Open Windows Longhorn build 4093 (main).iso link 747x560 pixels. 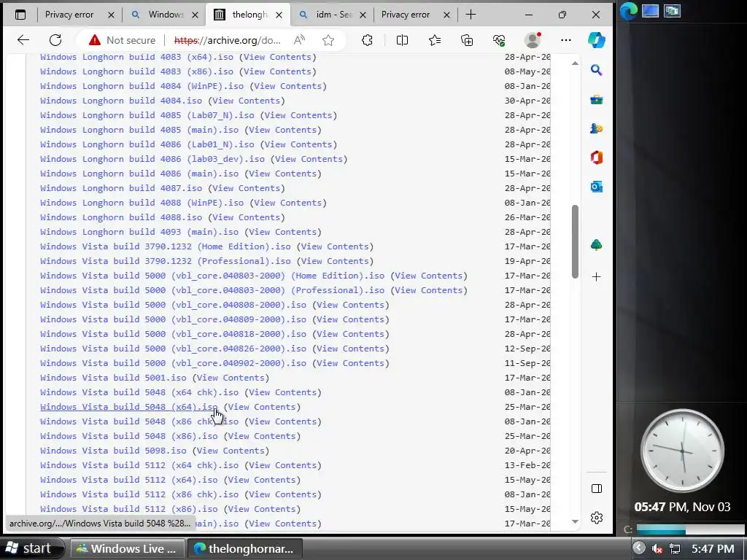pyautogui.click(x=139, y=232)
